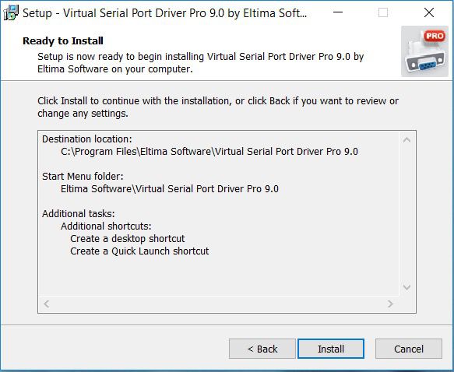Click the Install button
The width and height of the screenshot is (454, 372).
(331, 349)
